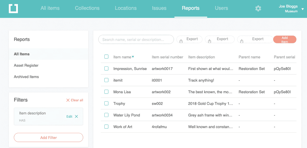
Task: Open the Item name sort dropdown arrow
Action: 133,57
